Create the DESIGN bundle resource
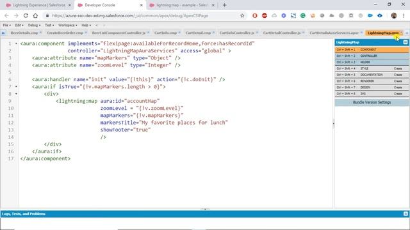The image size is (410, 230). point(398,88)
